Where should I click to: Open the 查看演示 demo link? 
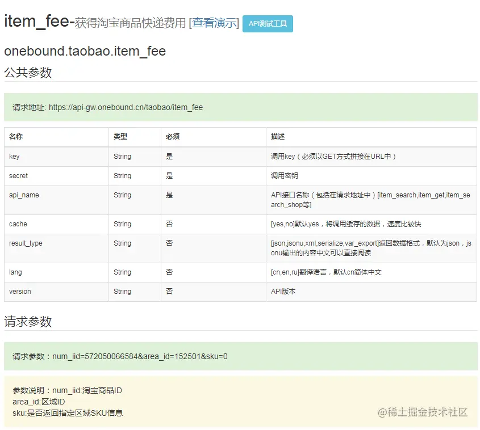point(215,23)
